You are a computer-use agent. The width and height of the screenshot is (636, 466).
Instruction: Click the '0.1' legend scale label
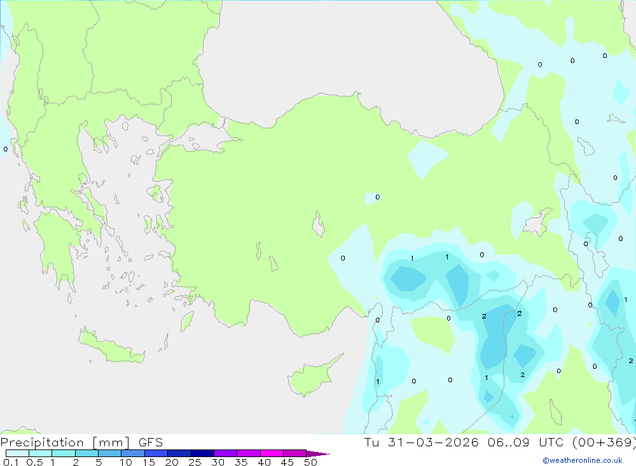[11, 462]
